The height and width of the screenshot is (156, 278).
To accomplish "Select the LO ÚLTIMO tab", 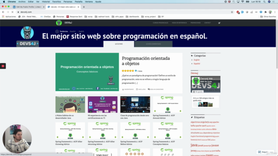I will tap(119, 44).
